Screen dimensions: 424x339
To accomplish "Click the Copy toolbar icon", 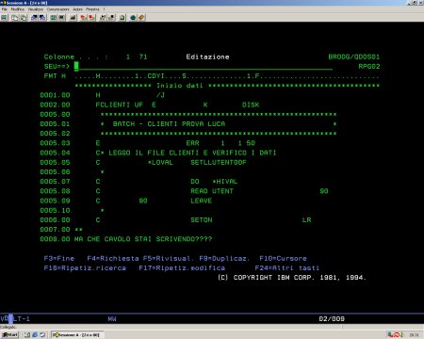I will click(x=14, y=18).
